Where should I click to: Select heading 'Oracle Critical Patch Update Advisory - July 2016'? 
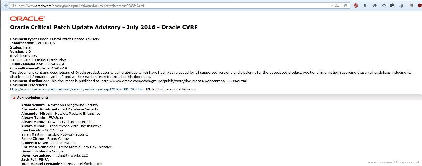tap(104, 27)
